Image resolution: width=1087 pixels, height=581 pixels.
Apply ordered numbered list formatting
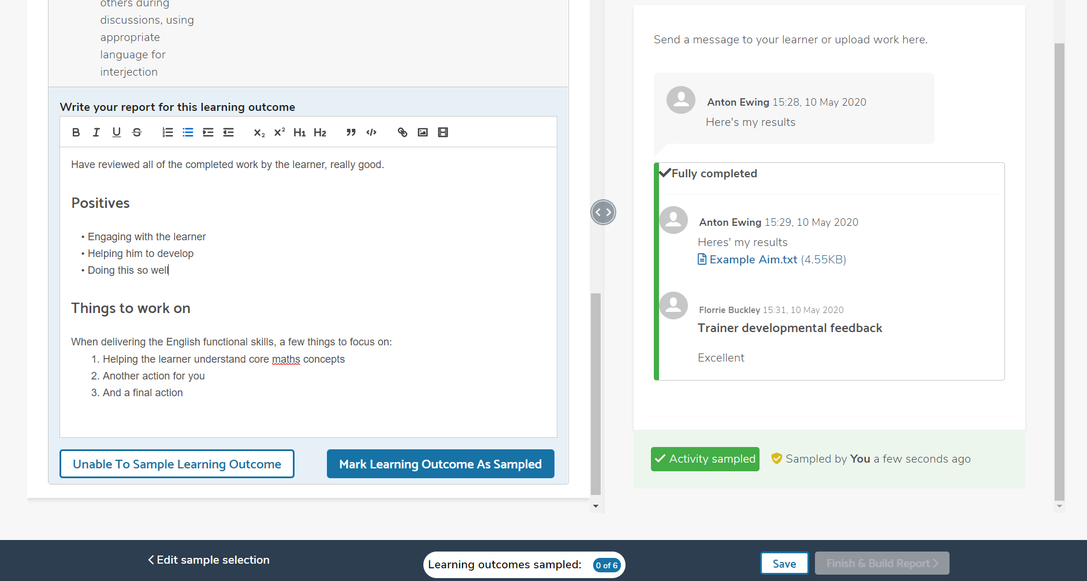[x=167, y=132]
